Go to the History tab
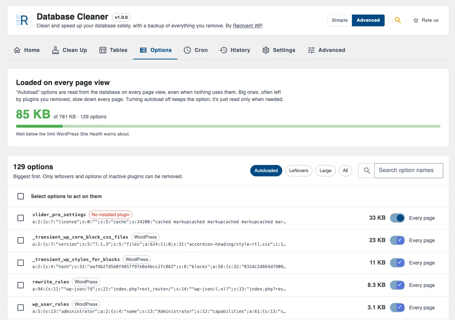This screenshot has width=455, height=320. 235,50
